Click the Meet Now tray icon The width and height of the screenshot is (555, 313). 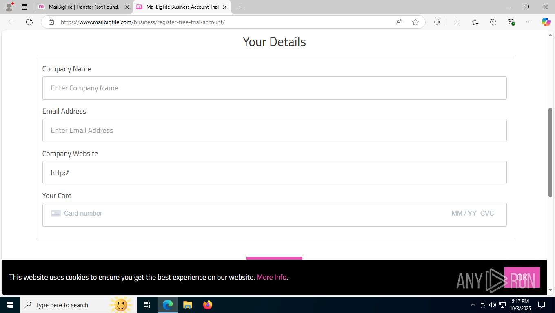point(483,305)
